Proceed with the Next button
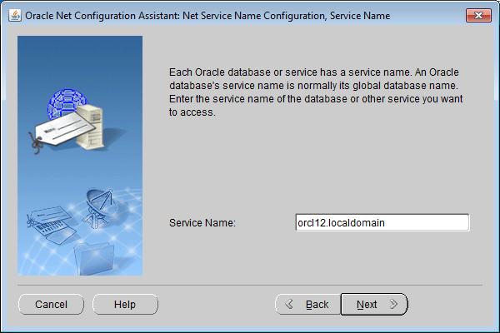500x333 pixels. coord(374,305)
